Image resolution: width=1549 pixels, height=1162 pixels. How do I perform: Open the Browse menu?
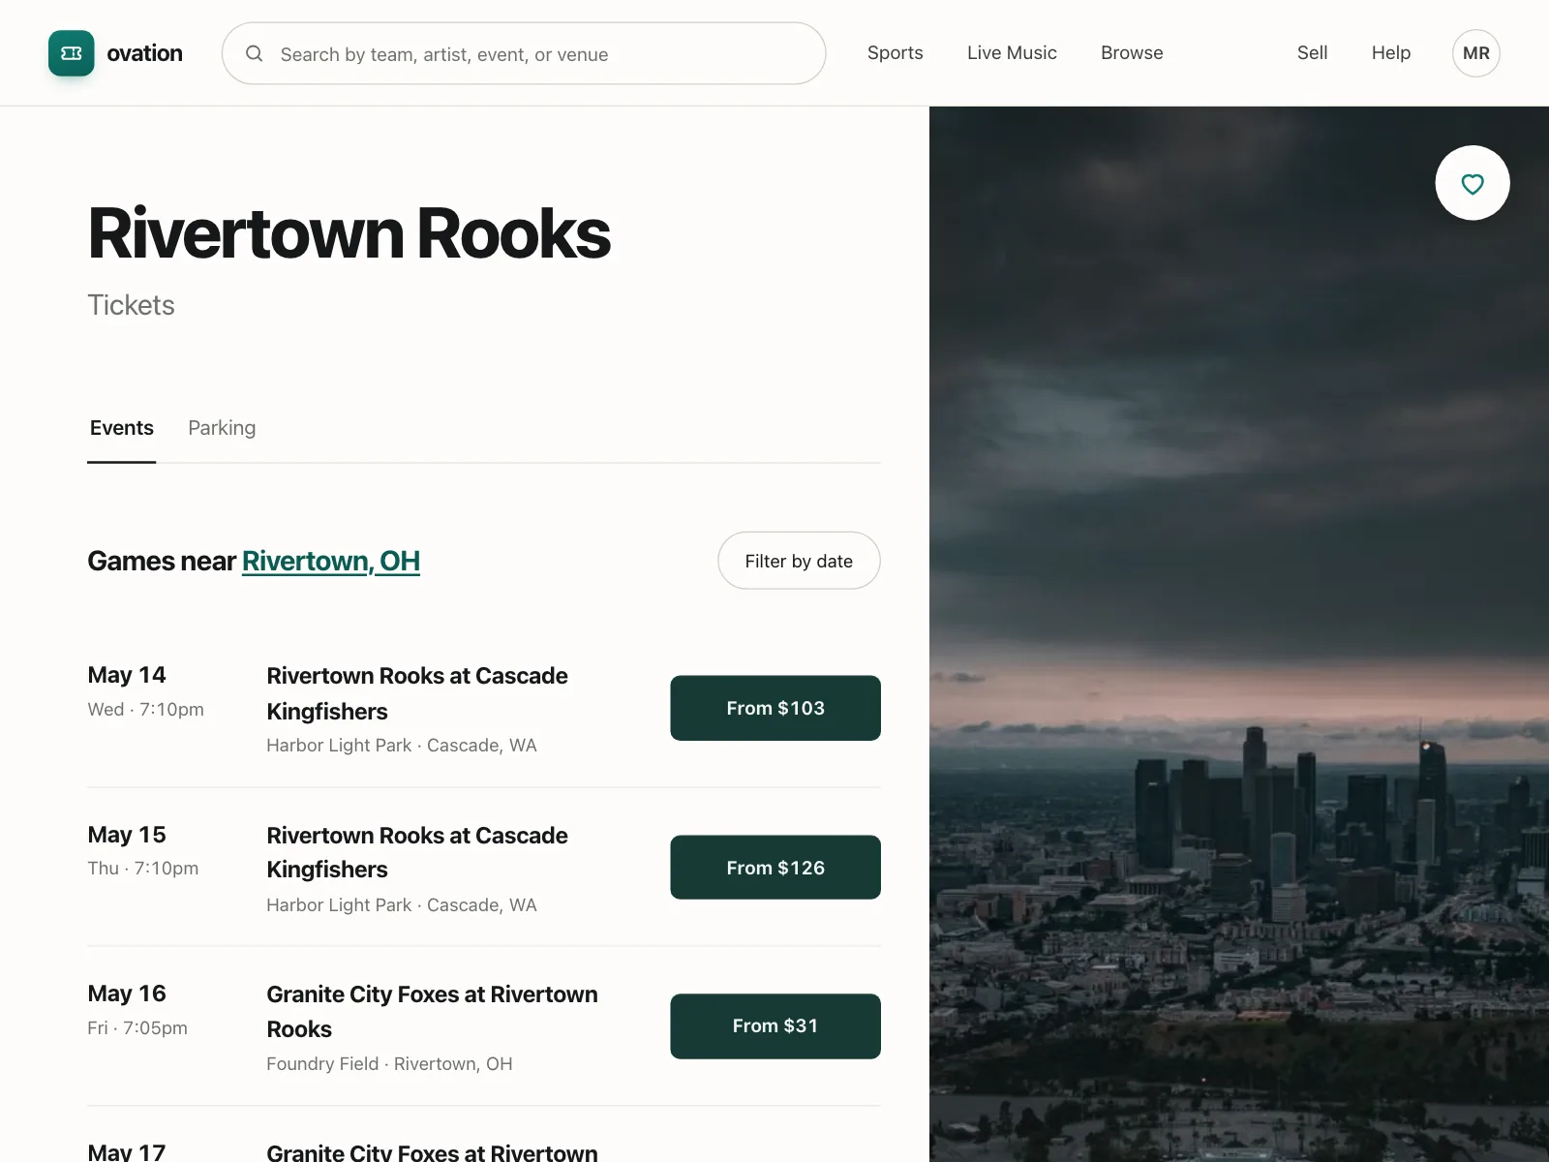(1132, 53)
